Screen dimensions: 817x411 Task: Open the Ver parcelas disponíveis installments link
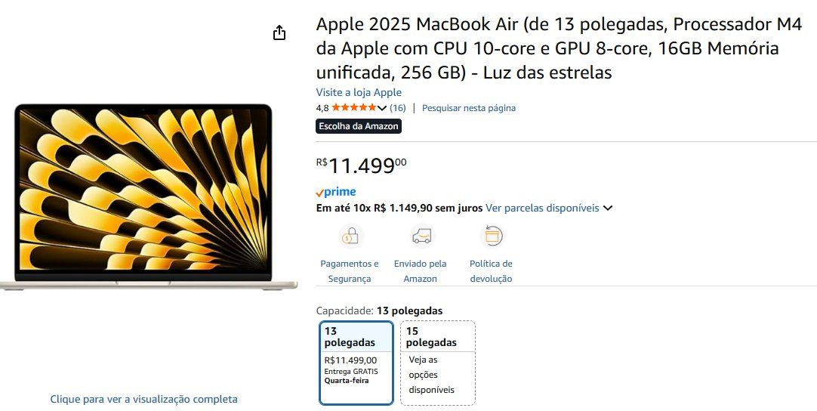tap(542, 208)
